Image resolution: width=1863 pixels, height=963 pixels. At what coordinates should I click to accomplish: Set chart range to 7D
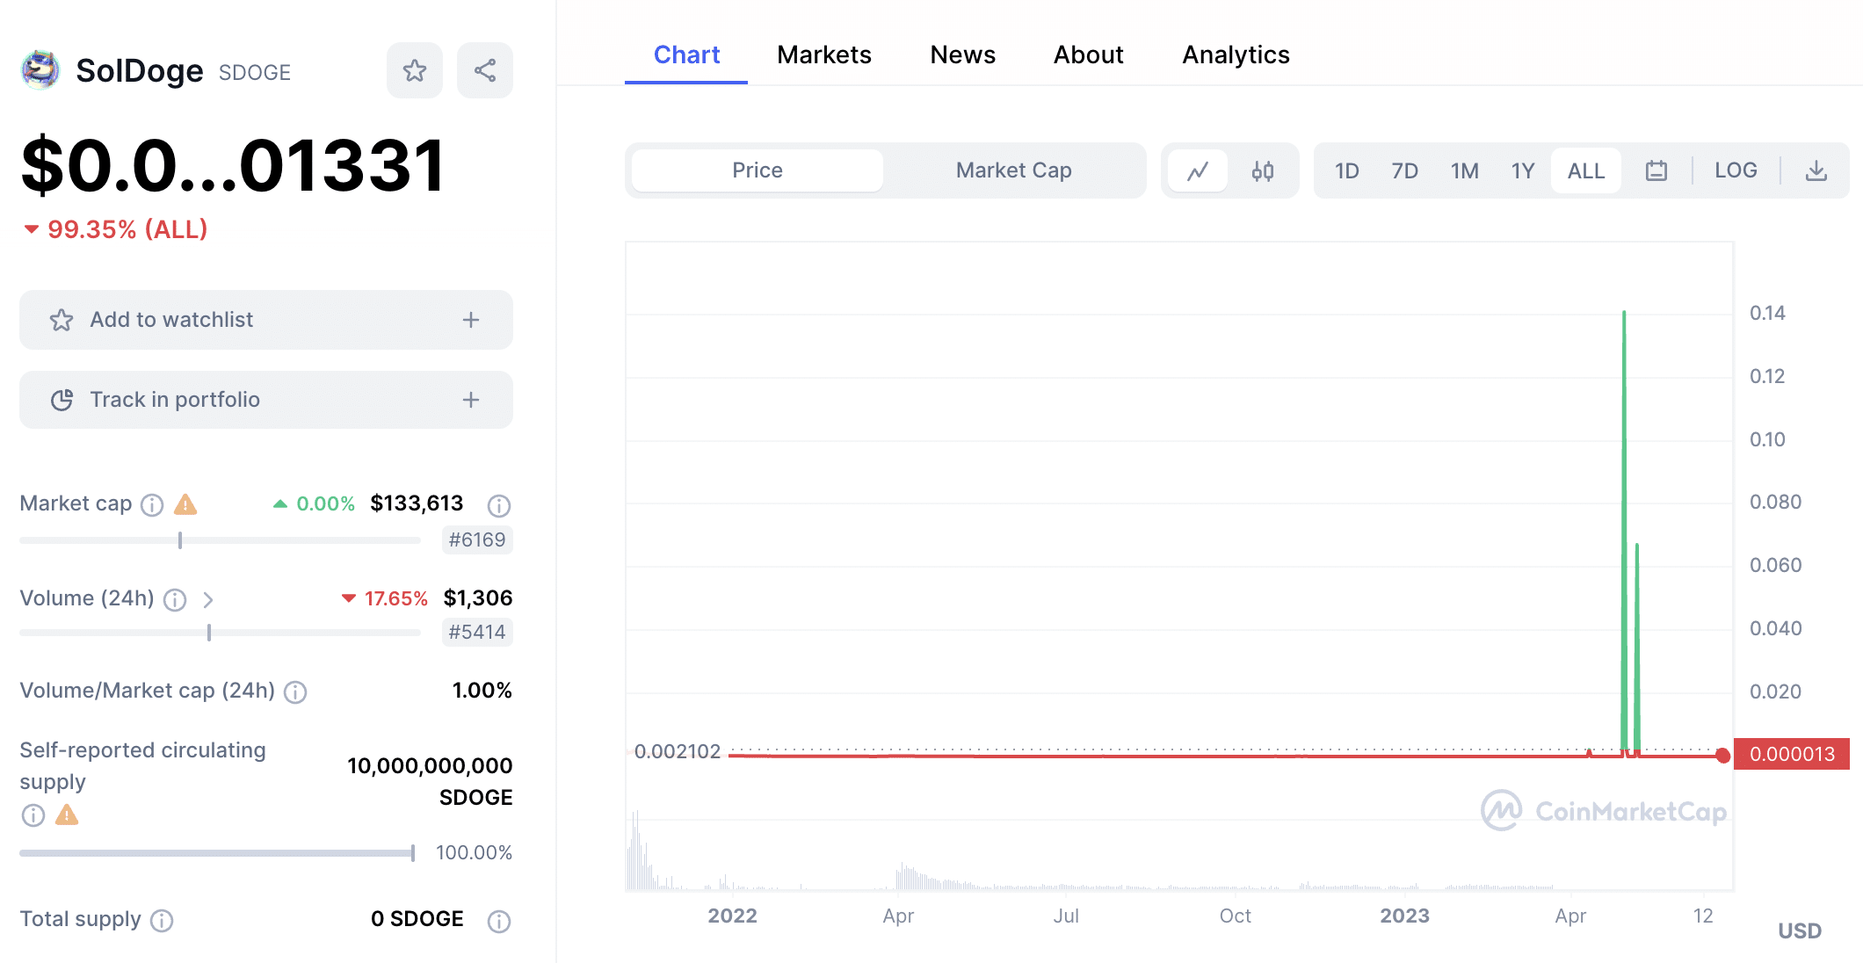[x=1404, y=170]
